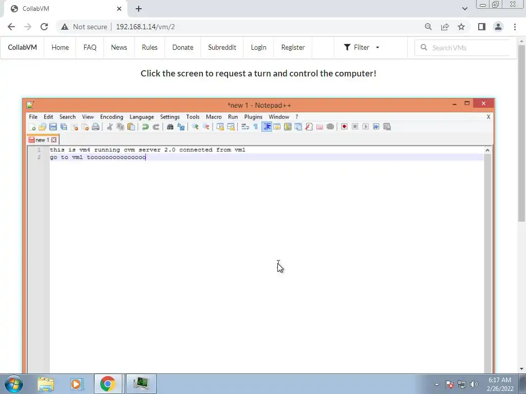The image size is (526, 394).
Task: Bookmark this page with the star icon
Action: point(461,27)
